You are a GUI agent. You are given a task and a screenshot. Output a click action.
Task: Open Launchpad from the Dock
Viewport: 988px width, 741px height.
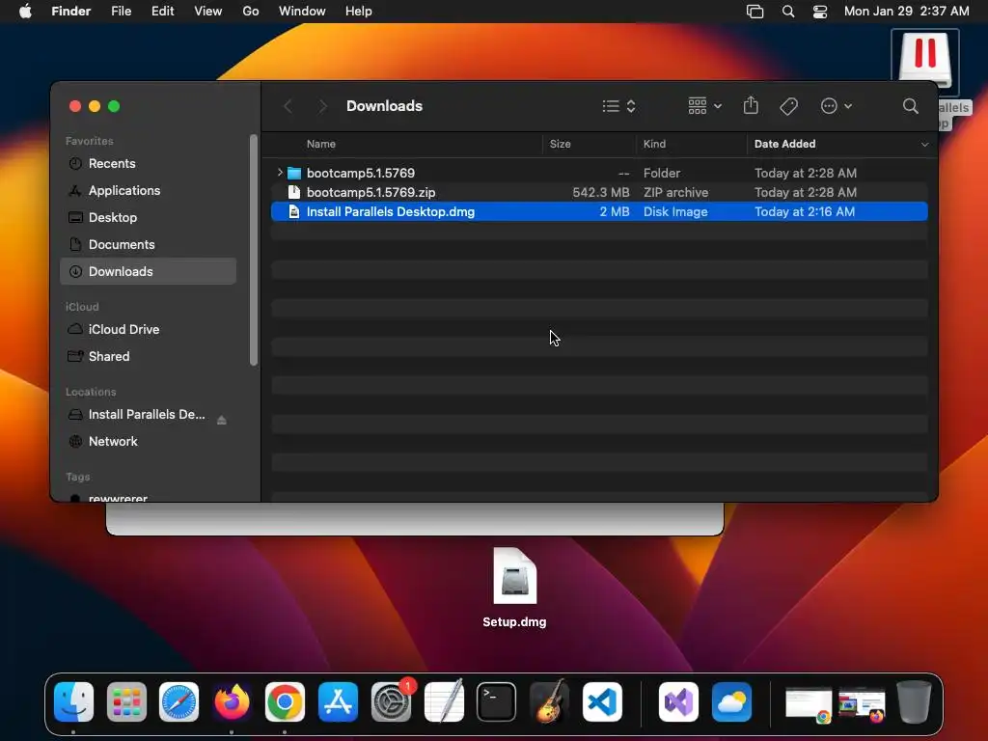tap(126, 702)
